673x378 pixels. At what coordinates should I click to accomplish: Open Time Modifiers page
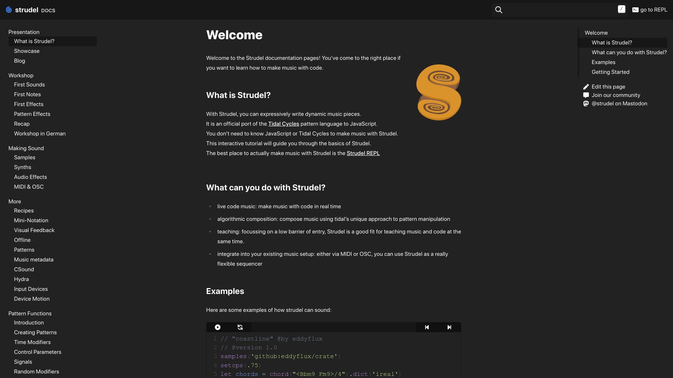pyautogui.click(x=32, y=342)
